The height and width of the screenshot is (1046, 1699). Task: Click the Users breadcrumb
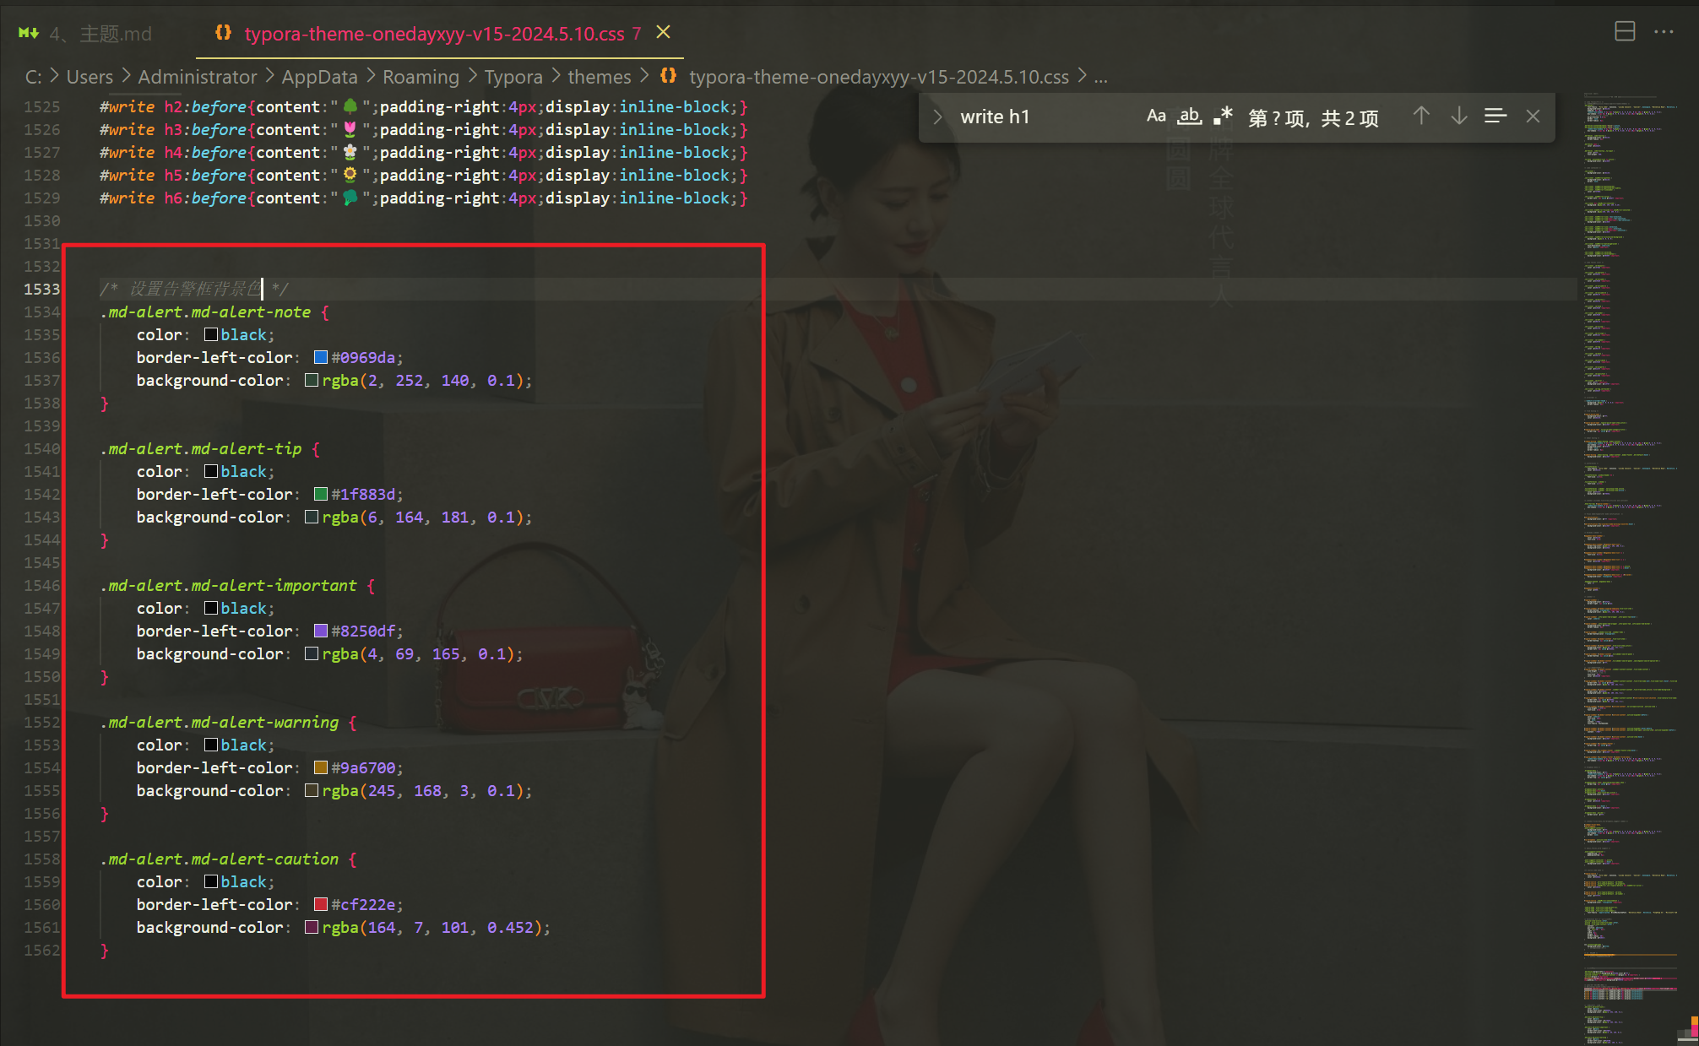[90, 77]
